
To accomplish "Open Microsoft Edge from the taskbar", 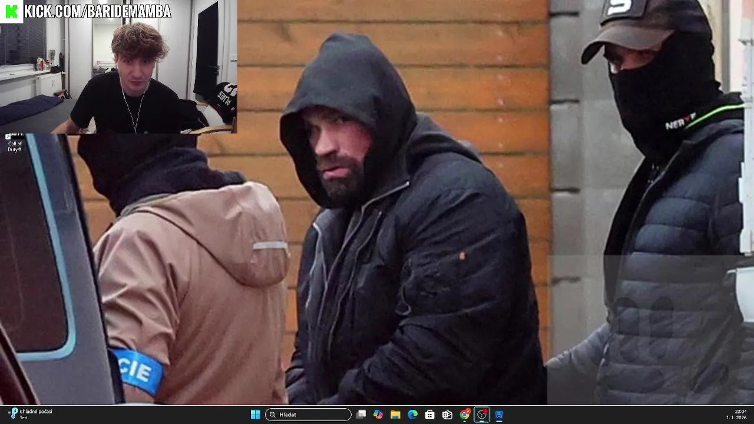I will click(413, 415).
